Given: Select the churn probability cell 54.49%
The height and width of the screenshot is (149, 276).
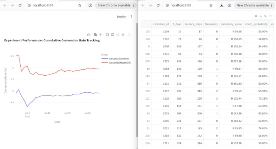Looking at the screenshot, I should tap(256, 46).
